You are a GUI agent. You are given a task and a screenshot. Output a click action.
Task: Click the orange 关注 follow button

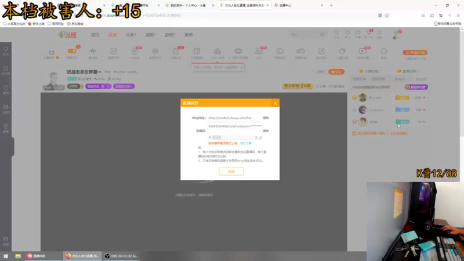pyautogui.click(x=336, y=72)
